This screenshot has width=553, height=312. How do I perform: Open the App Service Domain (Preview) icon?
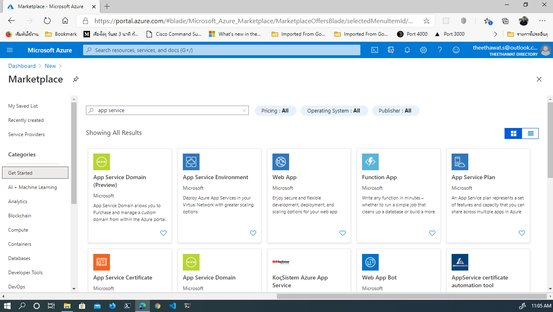(x=101, y=162)
